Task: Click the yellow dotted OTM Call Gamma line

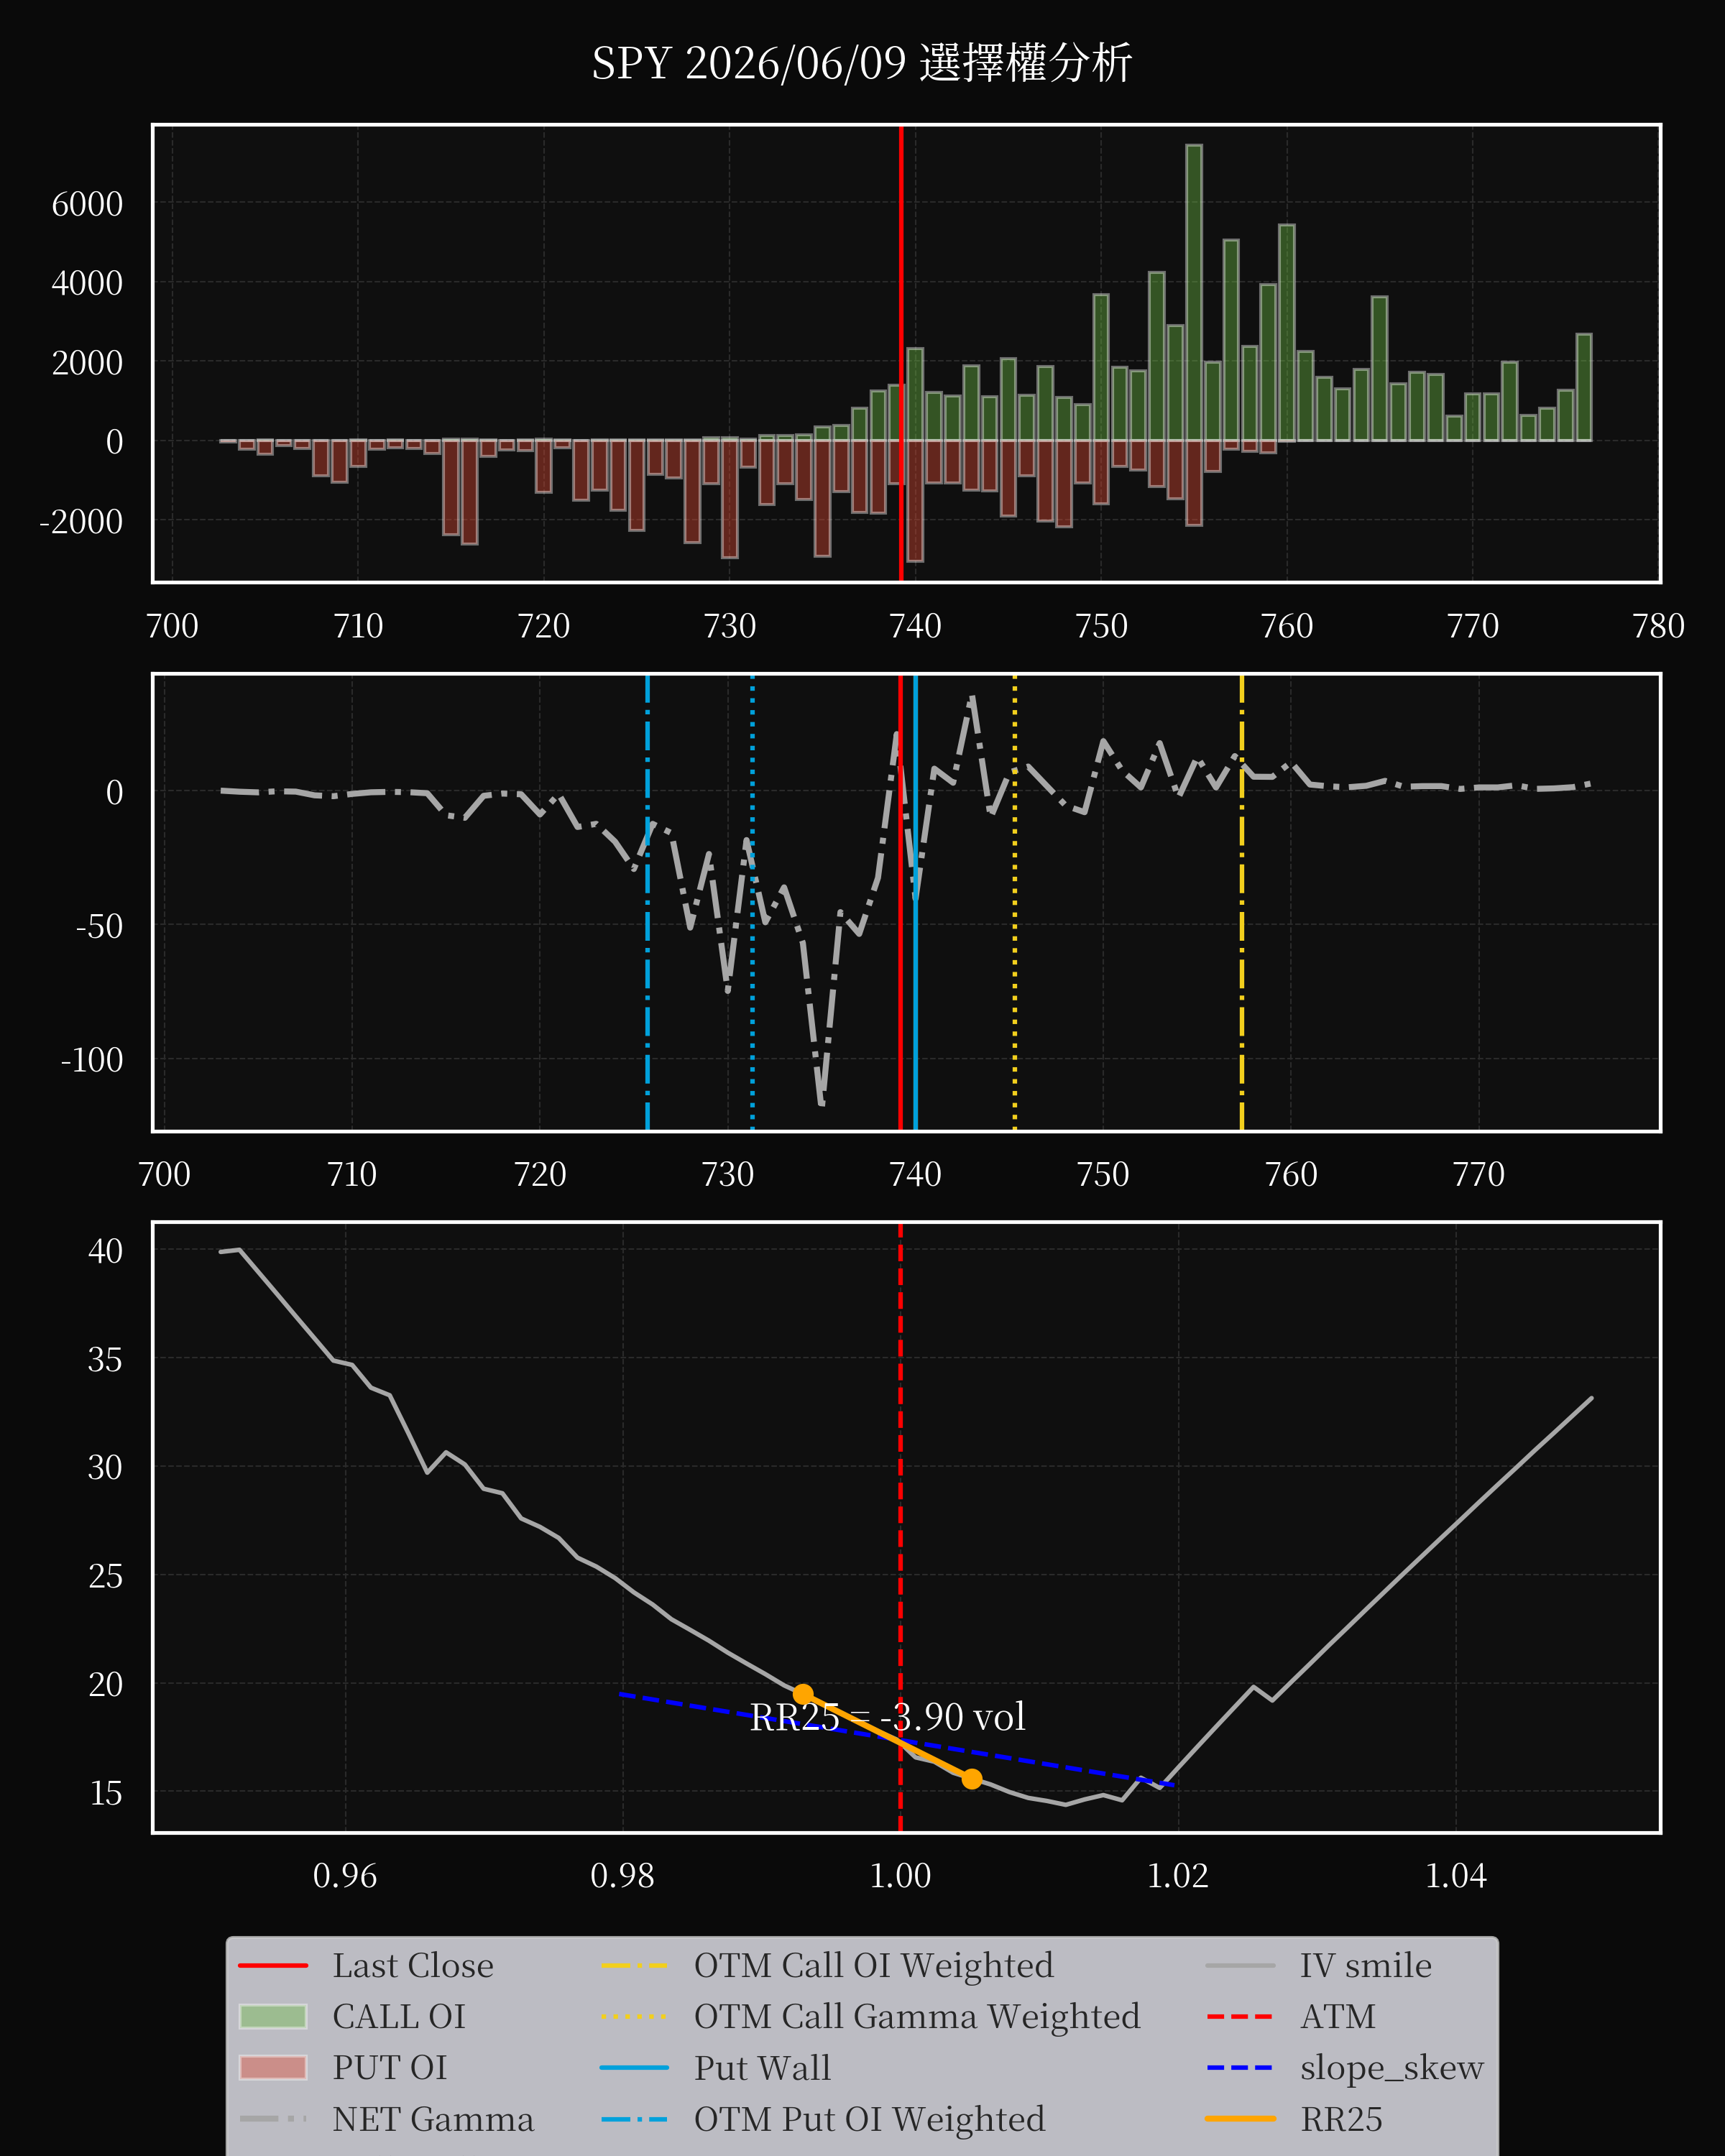Action: (x=1015, y=903)
